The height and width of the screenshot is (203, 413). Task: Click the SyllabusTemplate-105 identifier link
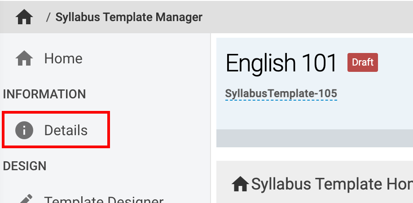pos(281,94)
